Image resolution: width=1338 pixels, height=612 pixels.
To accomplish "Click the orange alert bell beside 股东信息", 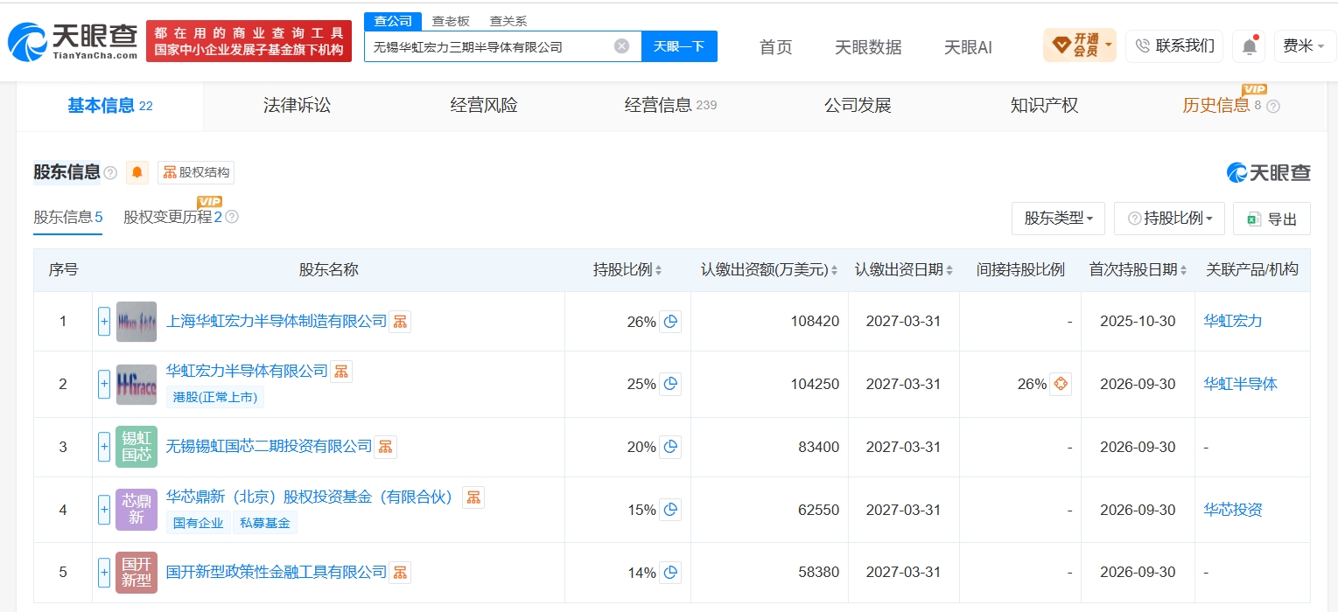I will (137, 172).
